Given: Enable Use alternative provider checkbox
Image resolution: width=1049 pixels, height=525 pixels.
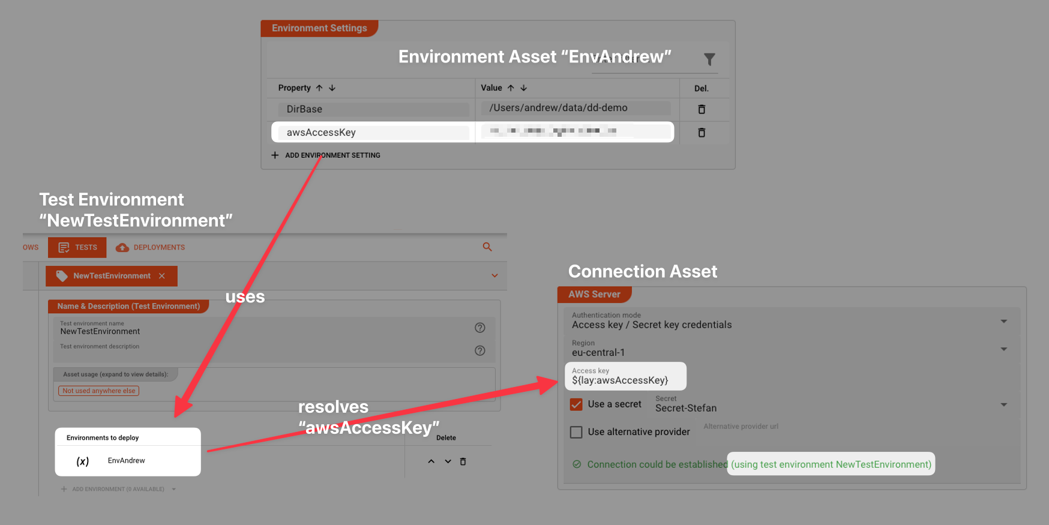Looking at the screenshot, I should point(576,432).
